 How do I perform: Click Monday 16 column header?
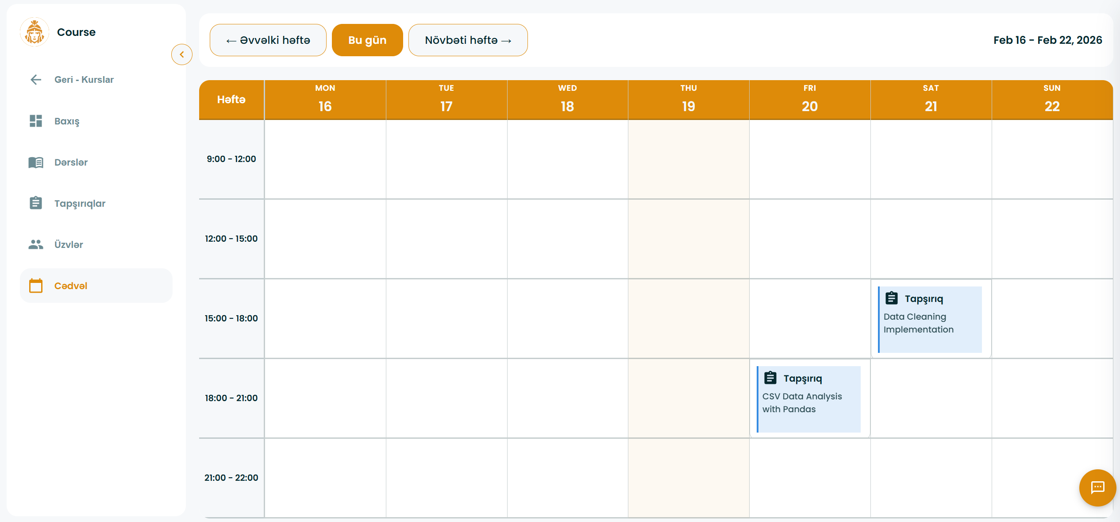(x=325, y=100)
